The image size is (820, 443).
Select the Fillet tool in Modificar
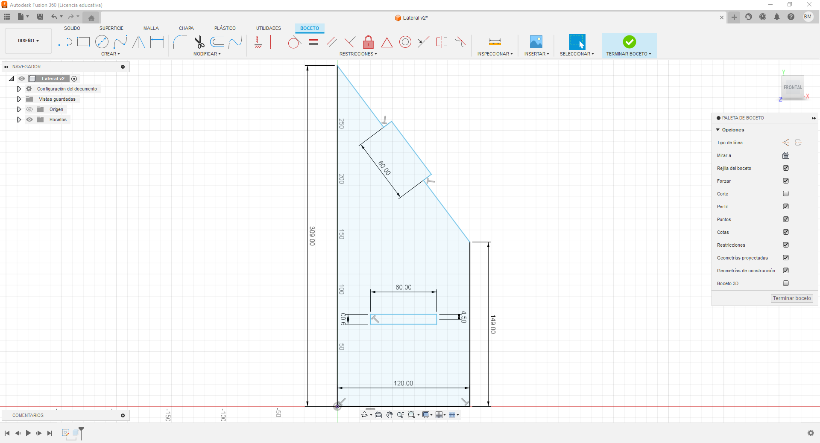(180, 42)
